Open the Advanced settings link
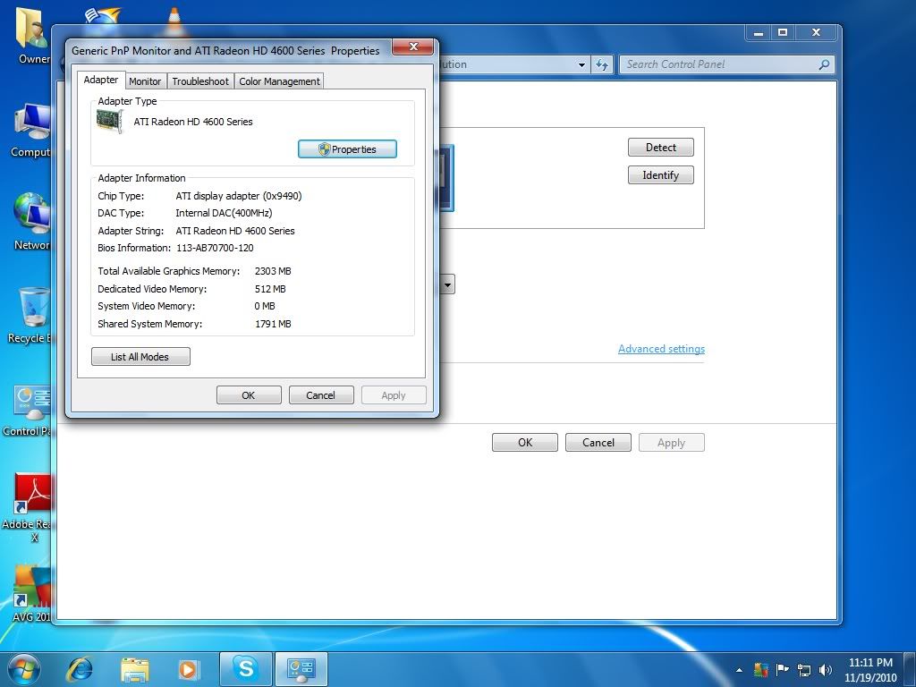 (661, 349)
